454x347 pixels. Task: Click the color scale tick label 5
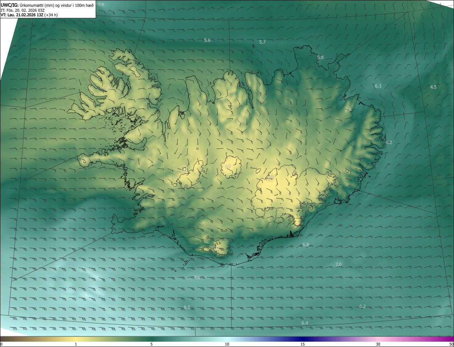151,345
